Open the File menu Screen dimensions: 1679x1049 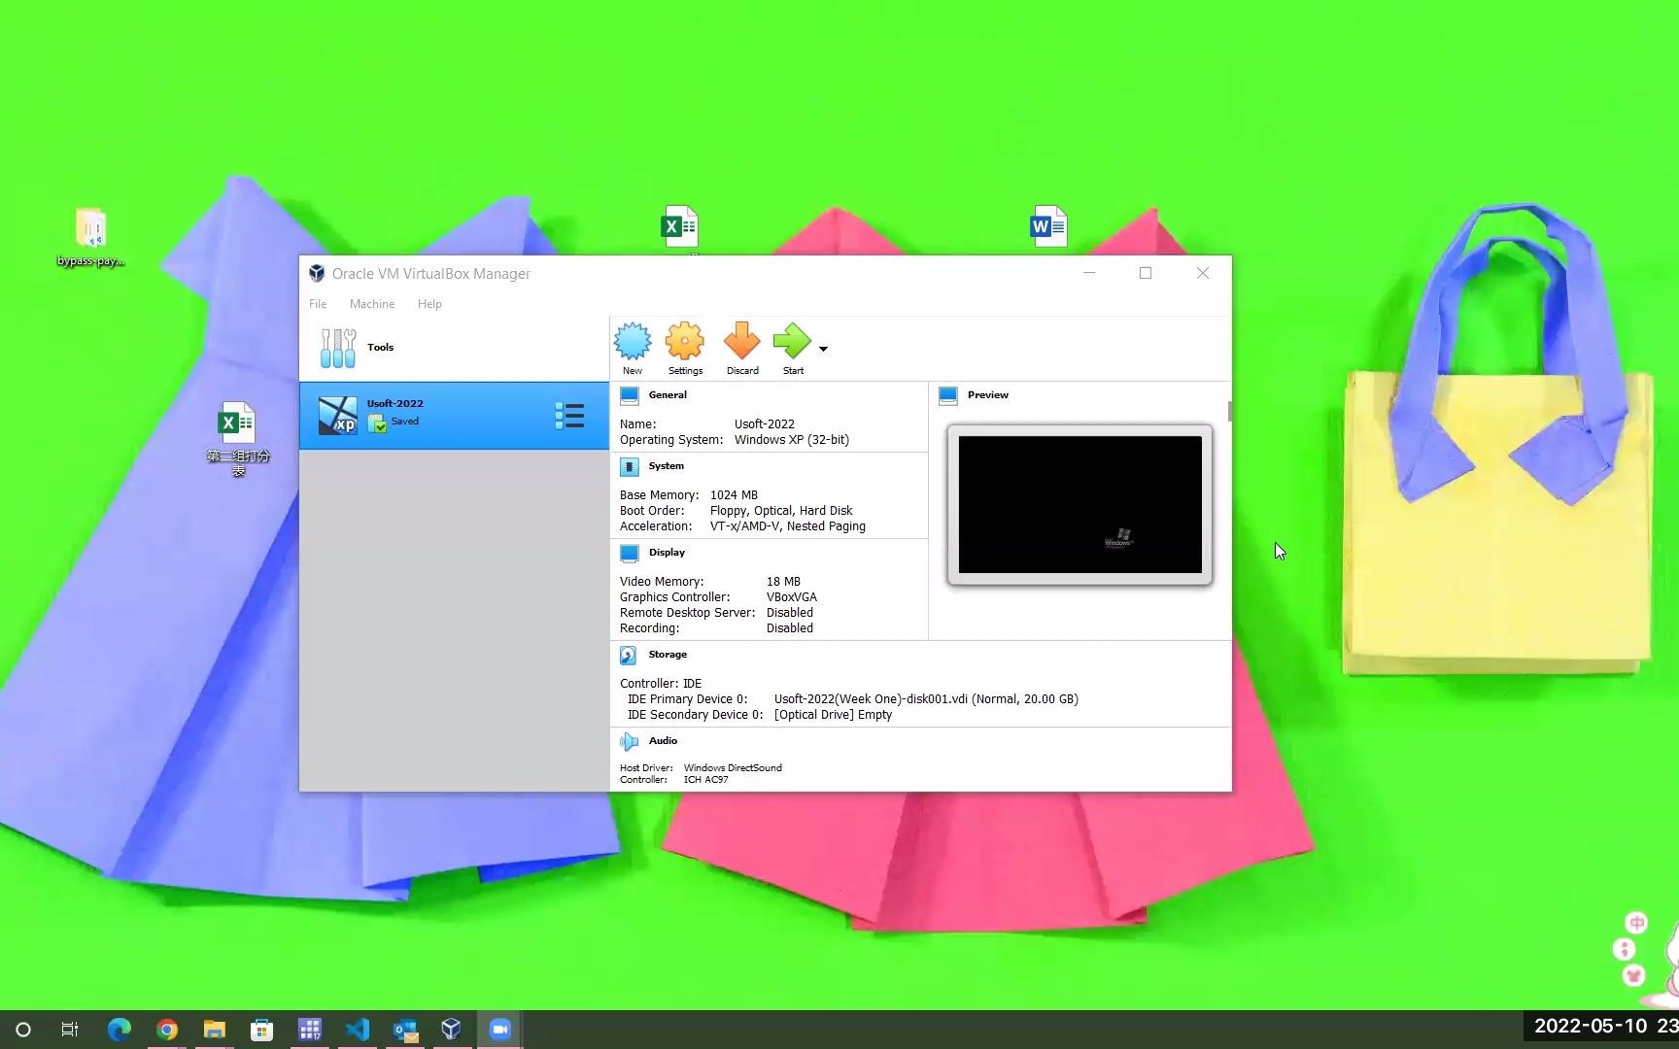tap(318, 304)
